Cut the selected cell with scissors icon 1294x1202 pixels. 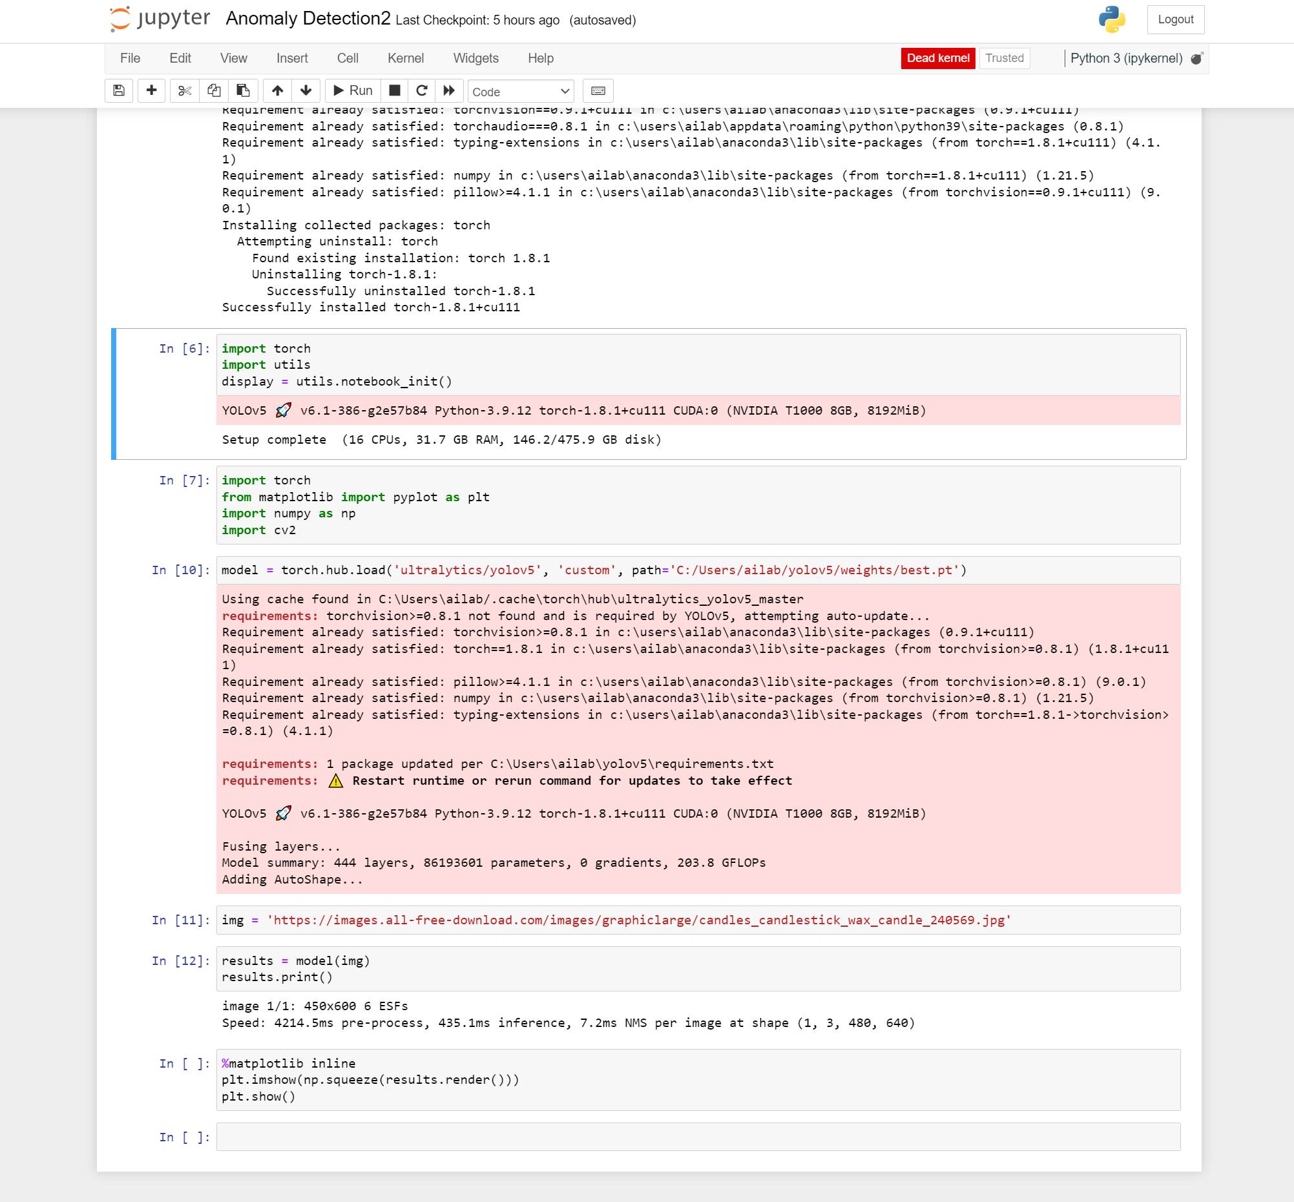[183, 90]
